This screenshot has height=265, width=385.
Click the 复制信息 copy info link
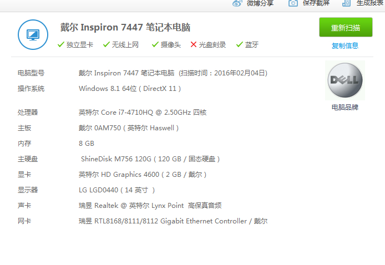coord(345,46)
